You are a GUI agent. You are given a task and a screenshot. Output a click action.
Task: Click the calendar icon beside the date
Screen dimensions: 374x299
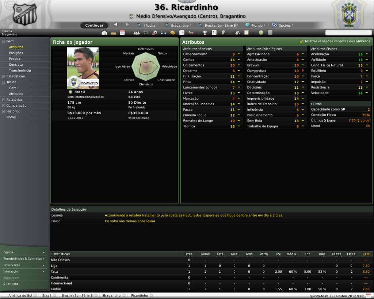pyautogui.click(x=368, y=295)
